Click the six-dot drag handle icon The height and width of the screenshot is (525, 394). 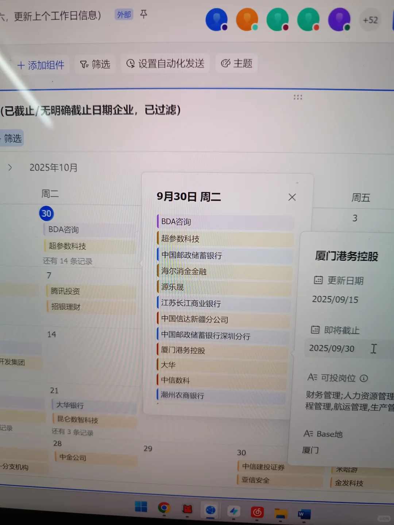click(298, 97)
